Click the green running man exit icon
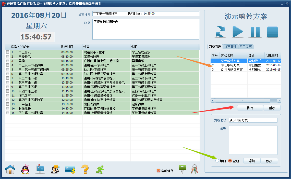This screenshot has height=179, width=291. [x=100, y=169]
